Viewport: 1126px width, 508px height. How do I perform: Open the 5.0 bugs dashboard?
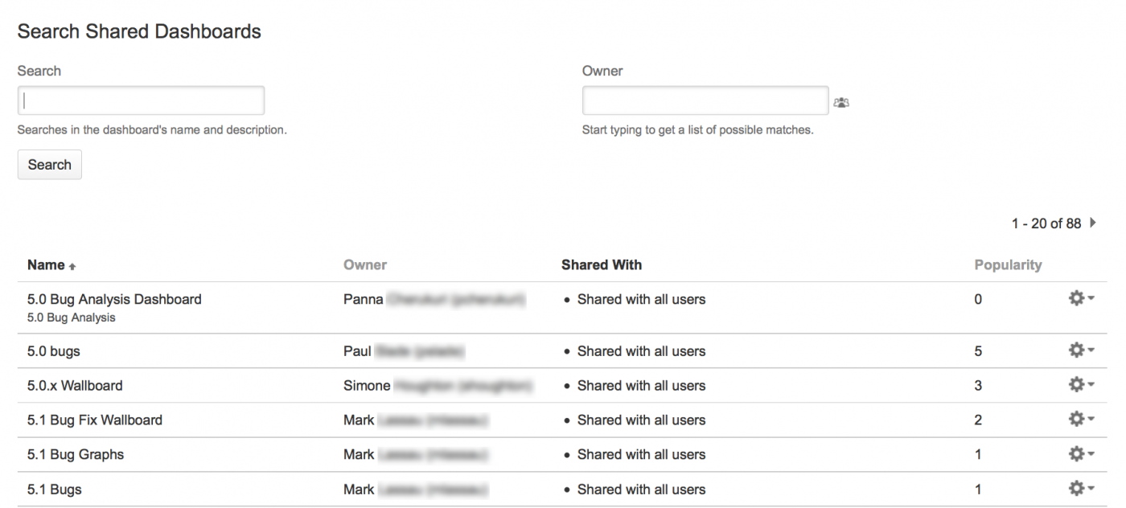pyautogui.click(x=54, y=351)
